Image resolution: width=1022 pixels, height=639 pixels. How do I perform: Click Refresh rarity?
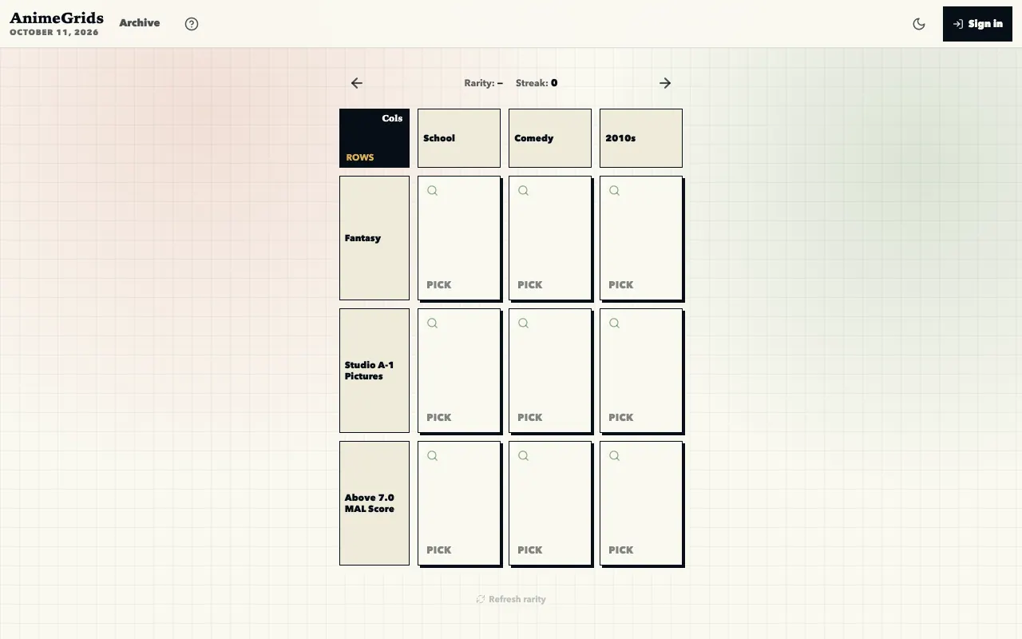point(511,599)
